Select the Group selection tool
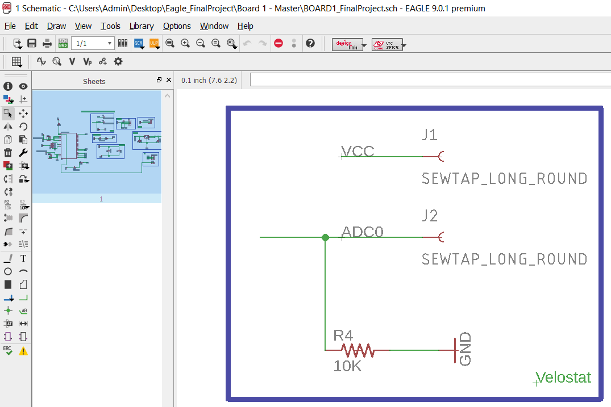Image resolution: width=611 pixels, height=407 pixels. click(8, 113)
